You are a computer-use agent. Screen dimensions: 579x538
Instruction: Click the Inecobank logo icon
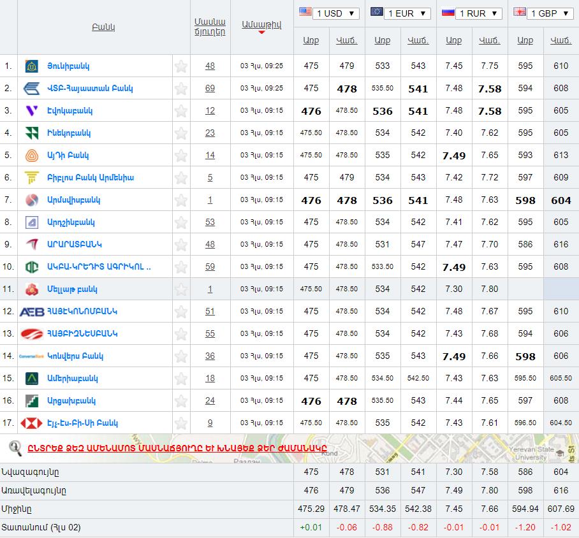(x=31, y=133)
